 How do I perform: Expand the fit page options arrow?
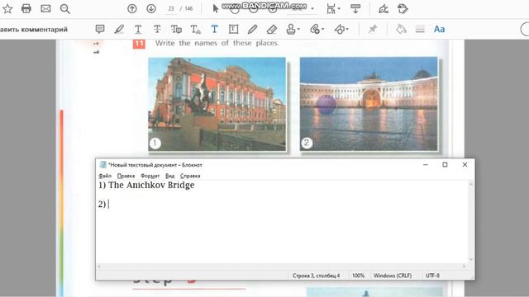click(339, 9)
